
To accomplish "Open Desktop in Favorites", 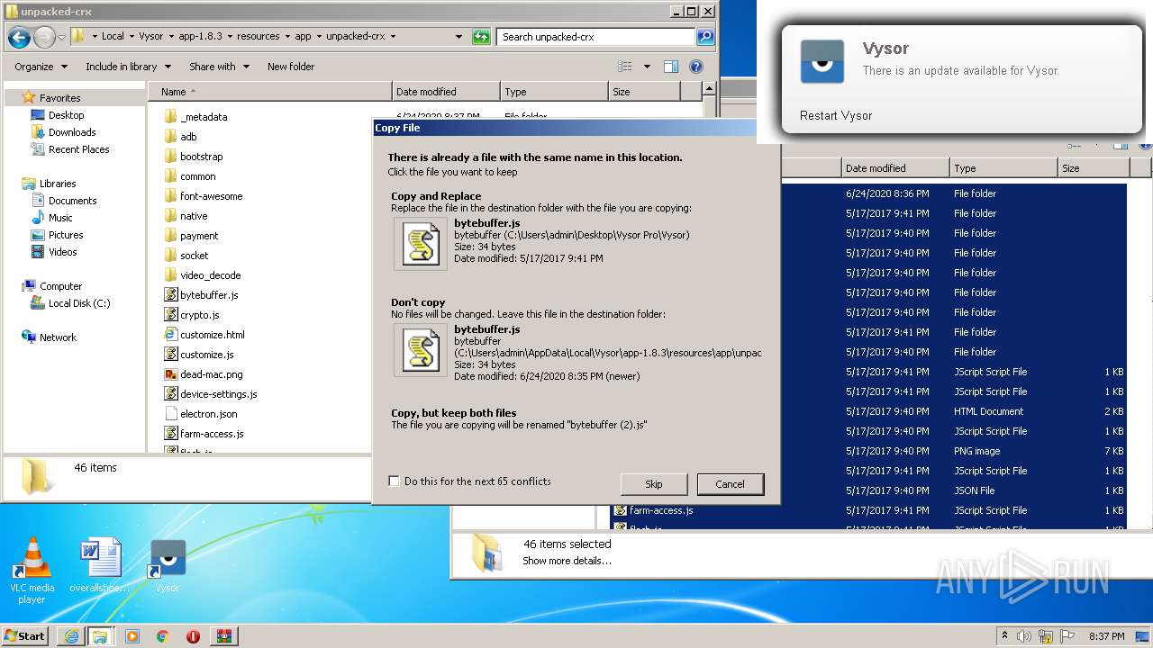I will pos(58,115).
